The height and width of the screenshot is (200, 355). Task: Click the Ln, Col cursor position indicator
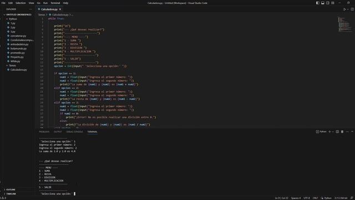click(281, 198)
